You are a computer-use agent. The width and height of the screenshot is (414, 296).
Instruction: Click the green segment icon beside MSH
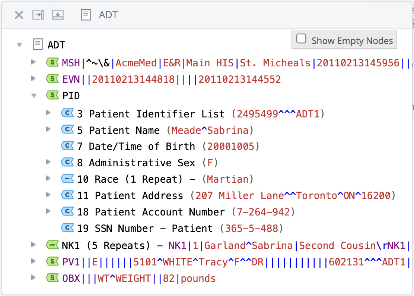[52, 63]
